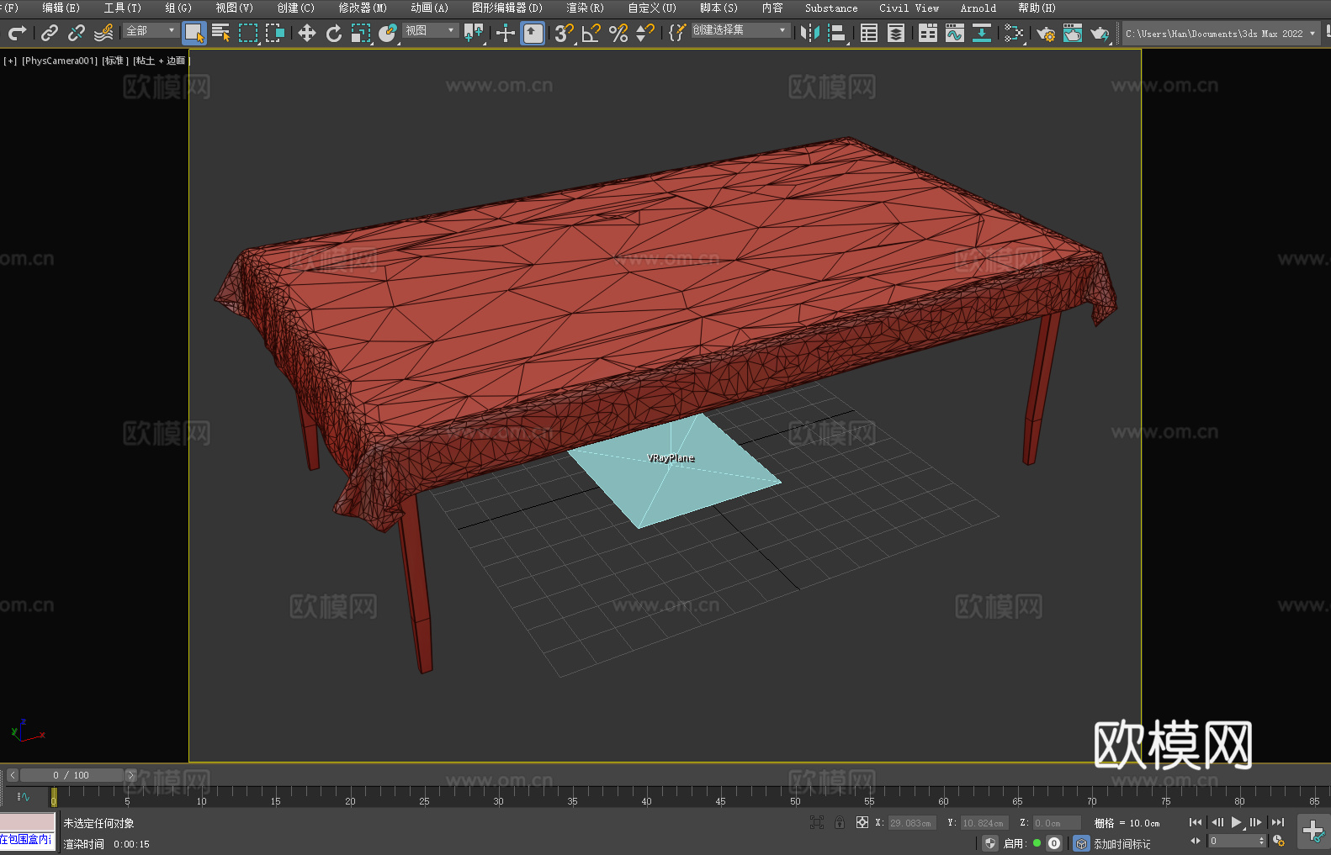1331x855 pixels.
Task: Open the Curve Editor icon
Action: pos(955,33)
